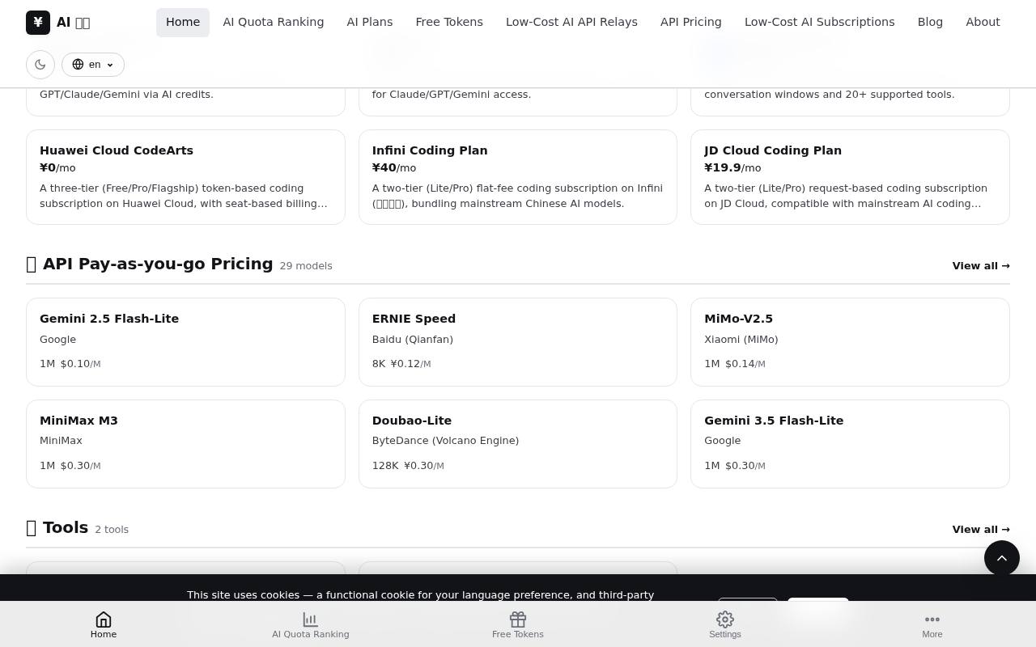Open the Doubao-Lite pricing card

tap(518, 444)
